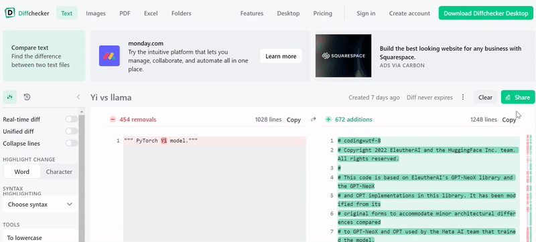Click the monday.com ad logo
Image resolution: width=536 pixels, height=242 pixels.
point(109,56)
